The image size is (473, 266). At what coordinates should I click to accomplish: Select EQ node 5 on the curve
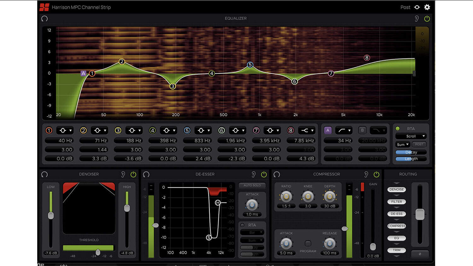(x=250, y=65)
